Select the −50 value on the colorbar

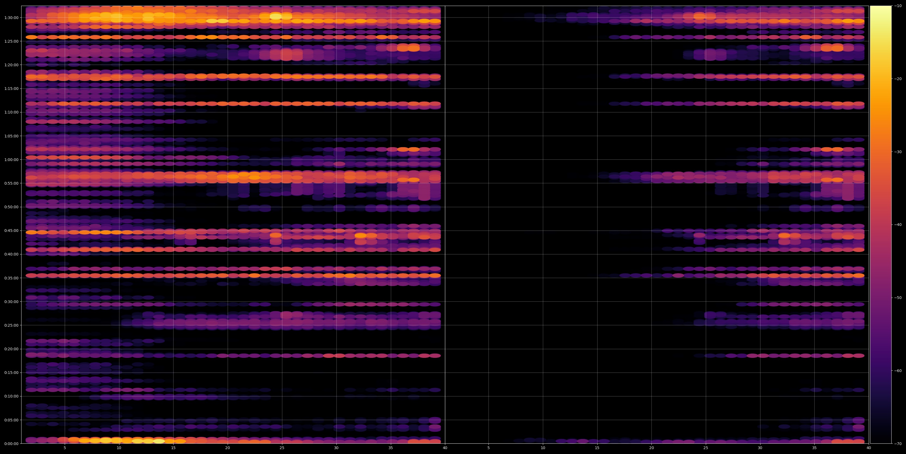(x=898, y=298)
